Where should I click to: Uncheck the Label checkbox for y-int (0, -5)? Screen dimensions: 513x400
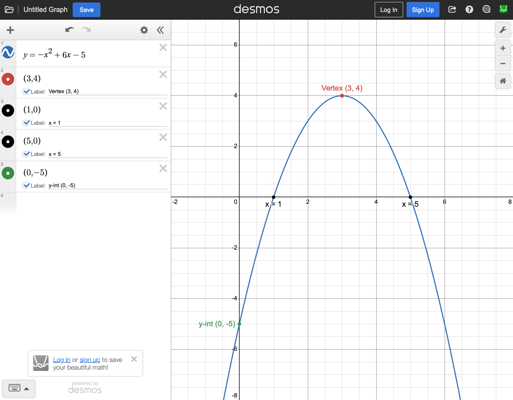[x=27, y=185]
